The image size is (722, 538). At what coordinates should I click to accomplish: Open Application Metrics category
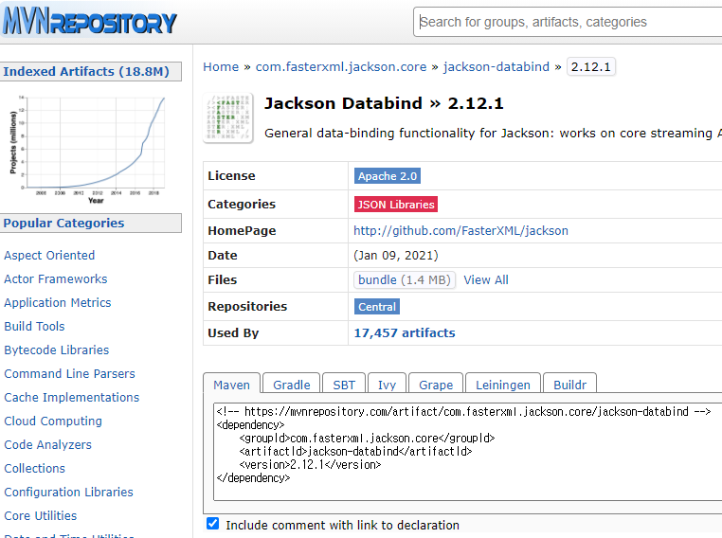pos(58,303)
